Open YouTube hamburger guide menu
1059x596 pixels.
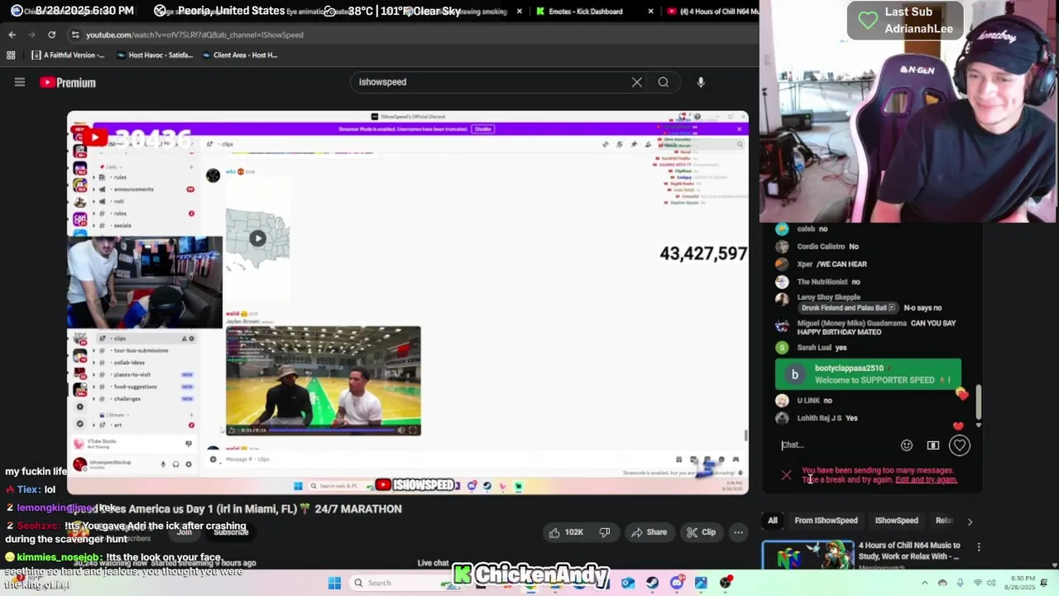(20, 82)
